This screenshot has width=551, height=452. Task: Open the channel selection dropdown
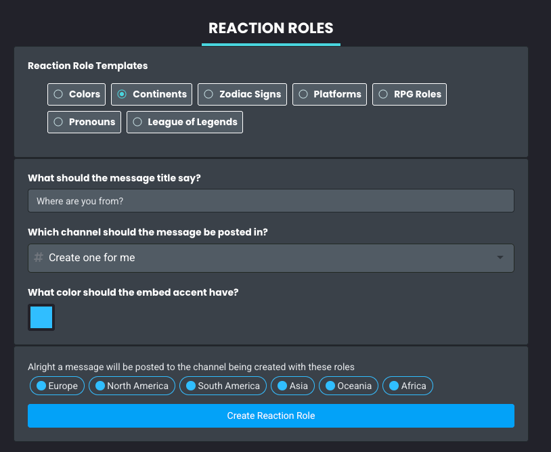pos(271,258)
